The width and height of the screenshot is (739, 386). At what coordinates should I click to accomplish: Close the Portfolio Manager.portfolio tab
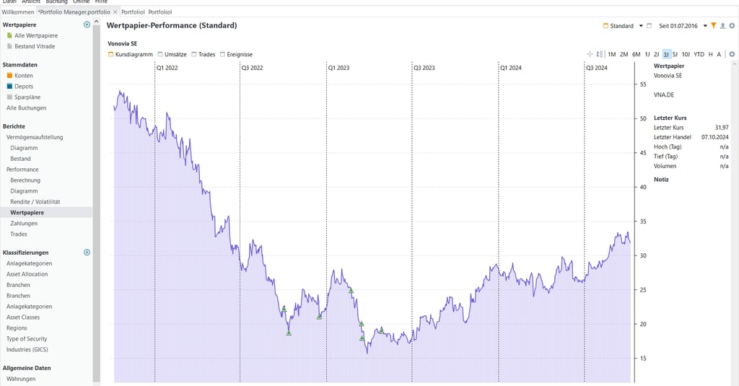[x=115, y=12]
